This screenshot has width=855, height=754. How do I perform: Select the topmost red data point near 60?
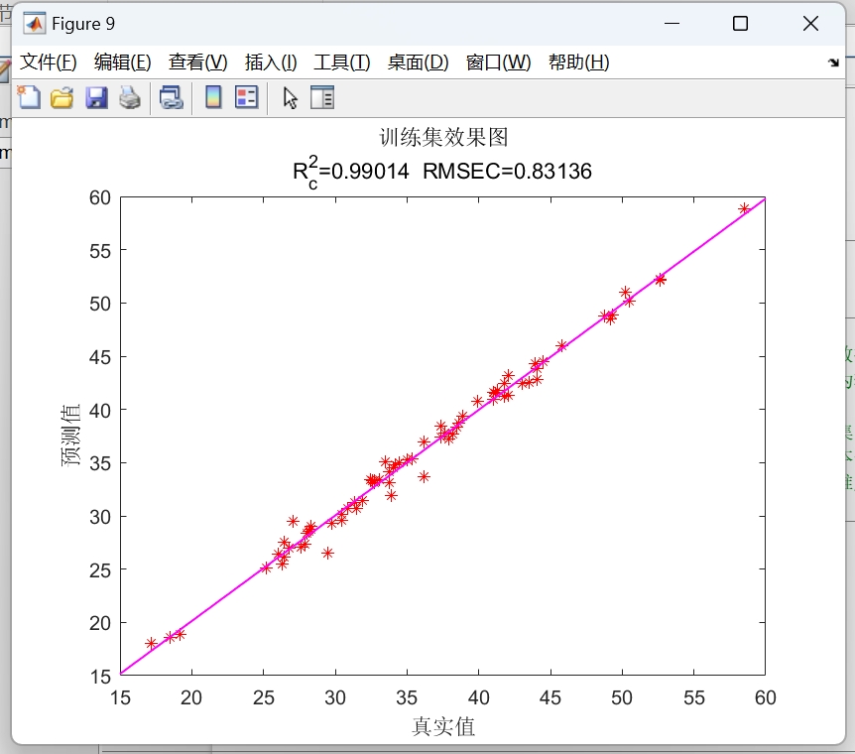point(746,208)
